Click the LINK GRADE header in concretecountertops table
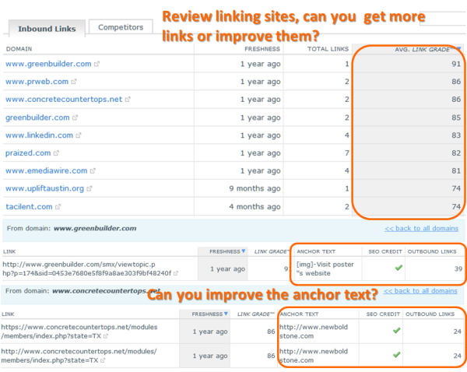 256,314
